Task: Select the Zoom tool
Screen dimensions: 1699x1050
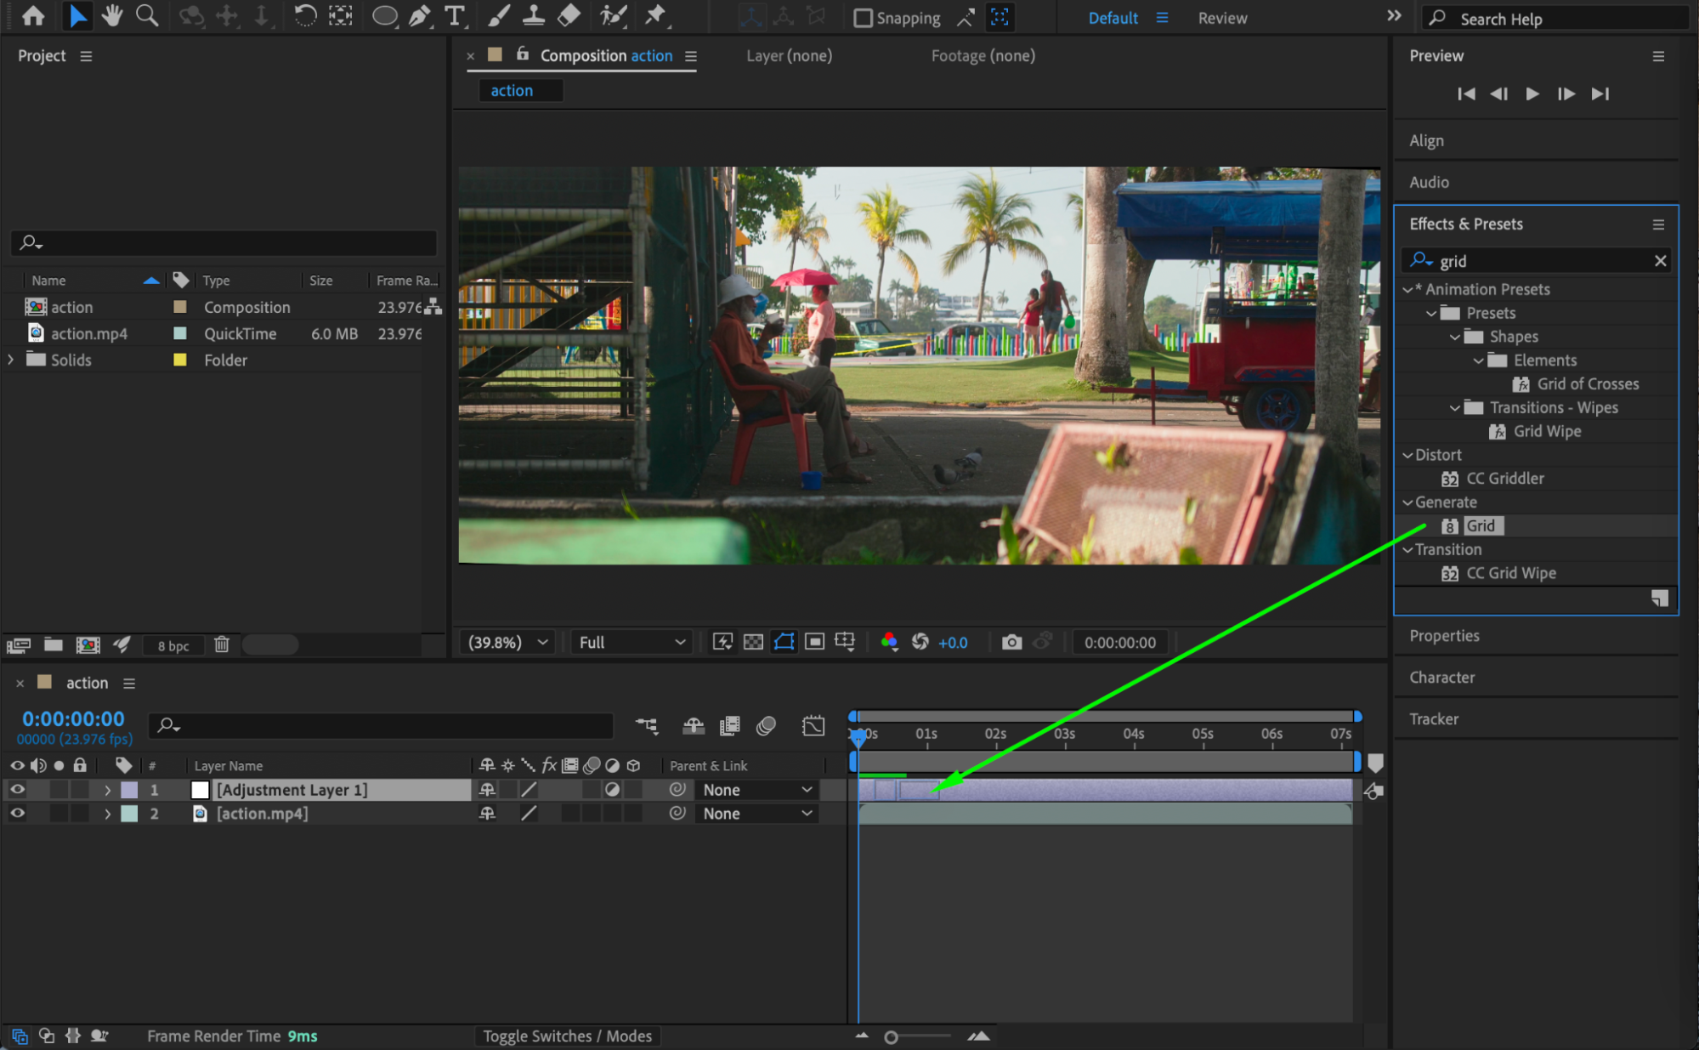Action: click(147, 15)
